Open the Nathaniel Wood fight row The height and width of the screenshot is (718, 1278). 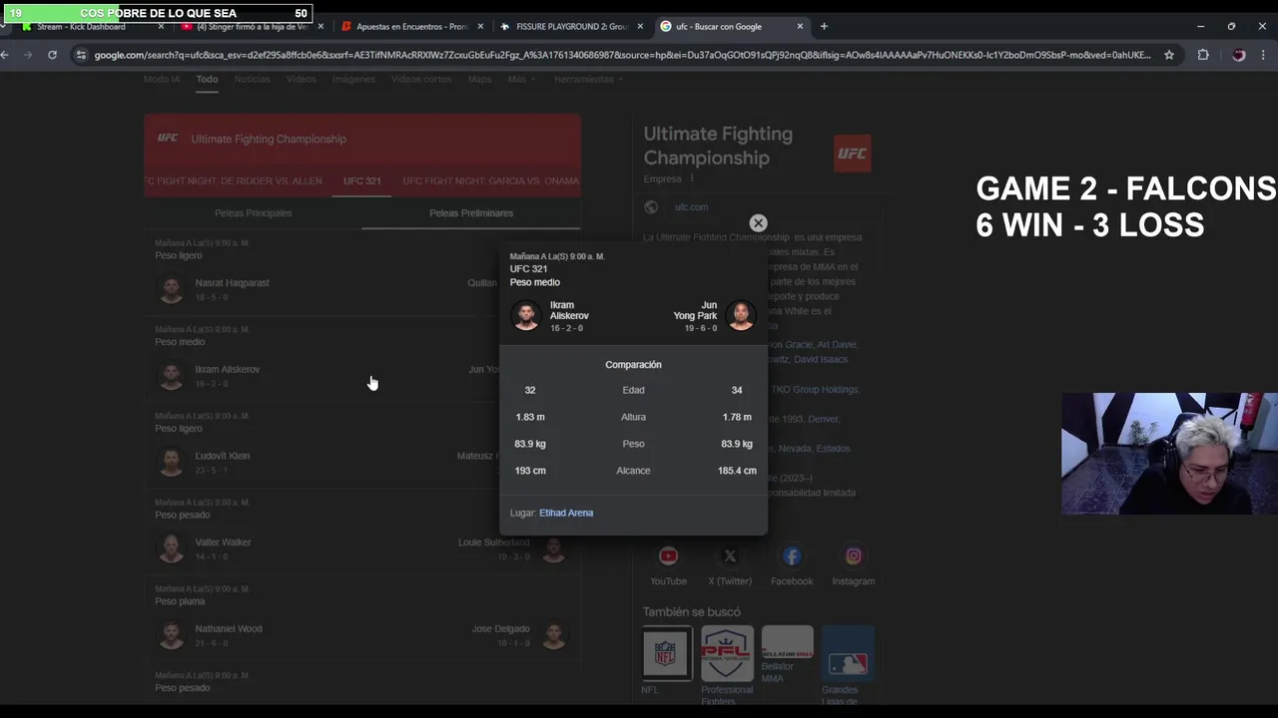point(362,620)
